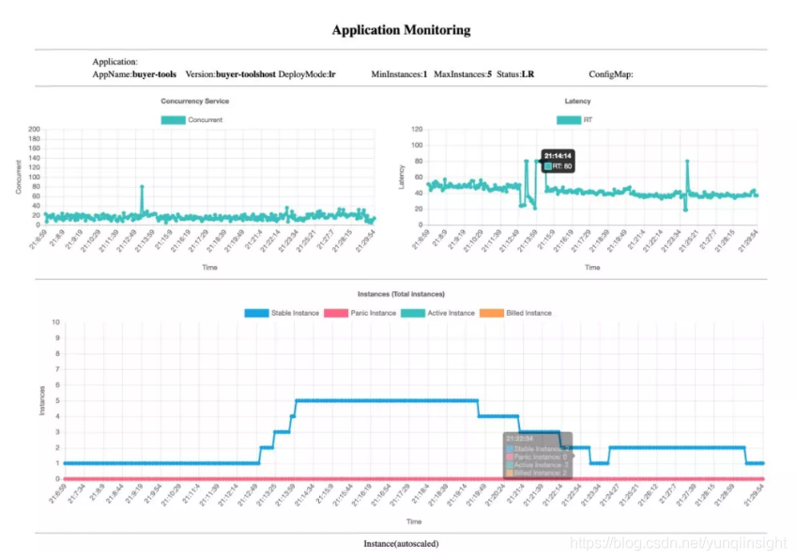Image resolution: width=796 pixels, height=560 pixels.
Task: Click tooltip line Billed Instance: 2
Action: click(540, 474)
